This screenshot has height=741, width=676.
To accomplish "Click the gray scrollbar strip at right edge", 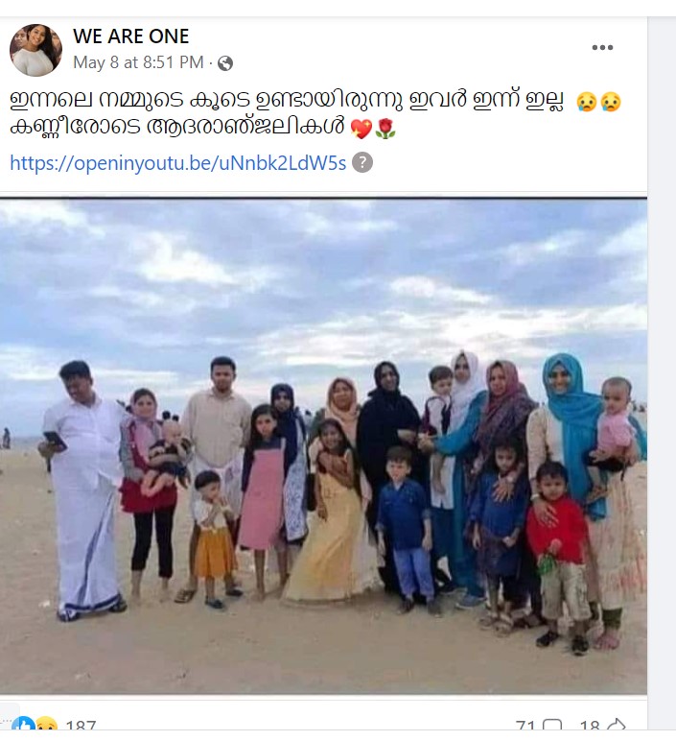I will click(x=662, y=373).
